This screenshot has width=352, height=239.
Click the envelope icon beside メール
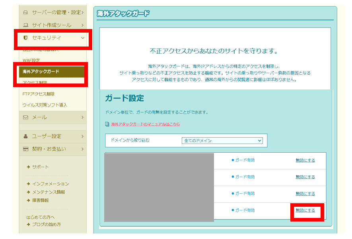coord(26,117)
